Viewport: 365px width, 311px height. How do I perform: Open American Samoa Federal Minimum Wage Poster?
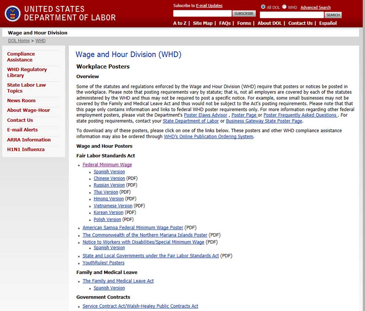133,228
